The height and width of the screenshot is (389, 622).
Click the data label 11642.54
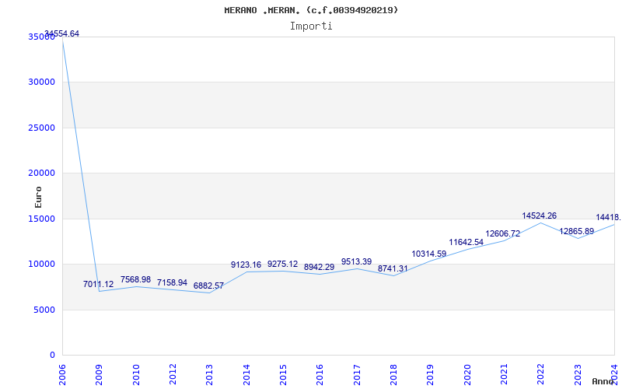[x=466, y=242]
